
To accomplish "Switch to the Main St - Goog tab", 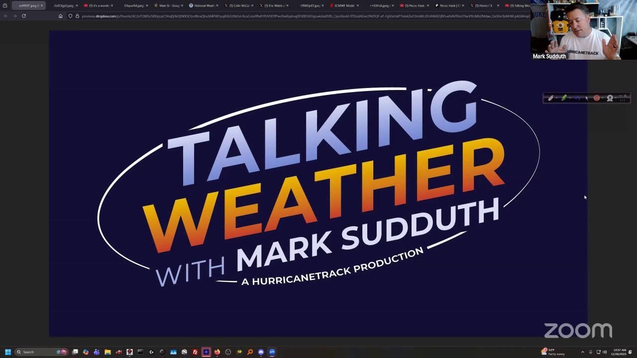I will tap(169, 5).
